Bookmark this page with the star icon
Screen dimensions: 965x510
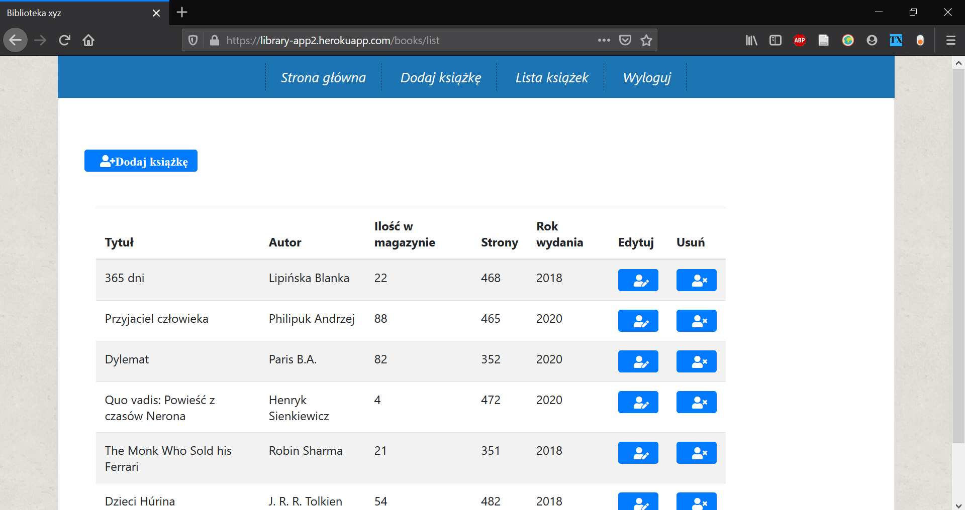point(646,40)
